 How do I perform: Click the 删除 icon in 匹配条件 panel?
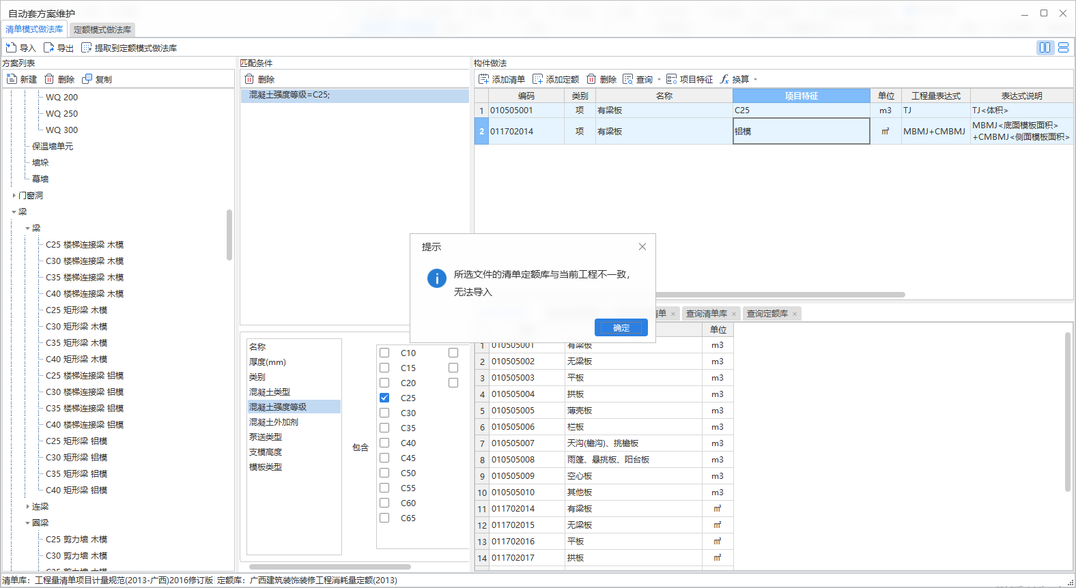pyautogui.click(x=249, y=79)
